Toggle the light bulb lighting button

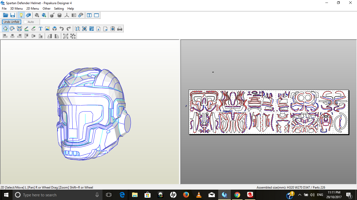click(x=21, y=15)
